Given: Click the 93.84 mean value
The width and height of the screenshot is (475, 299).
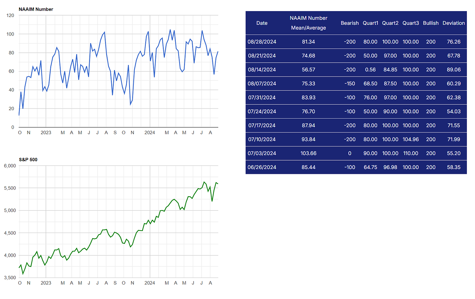Looking at the screenshot, I should (308, 139).
